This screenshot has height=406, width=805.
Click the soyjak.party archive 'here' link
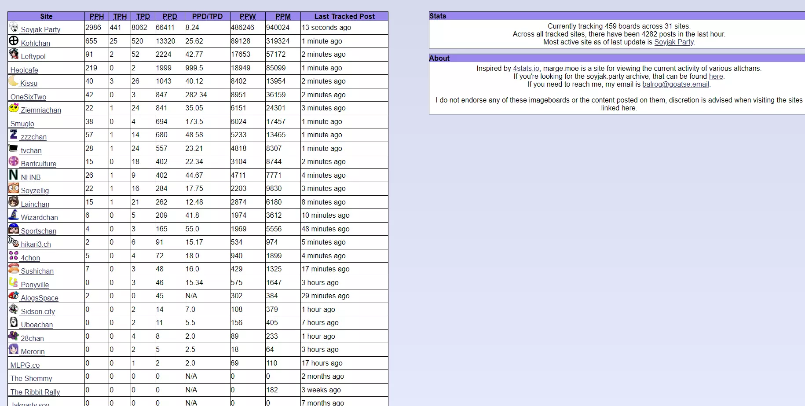click(x=716, y=77)
